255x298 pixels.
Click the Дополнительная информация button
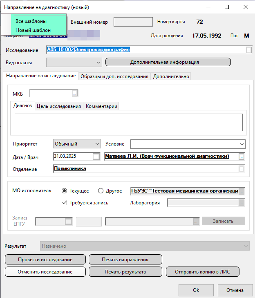pos(168,62)
